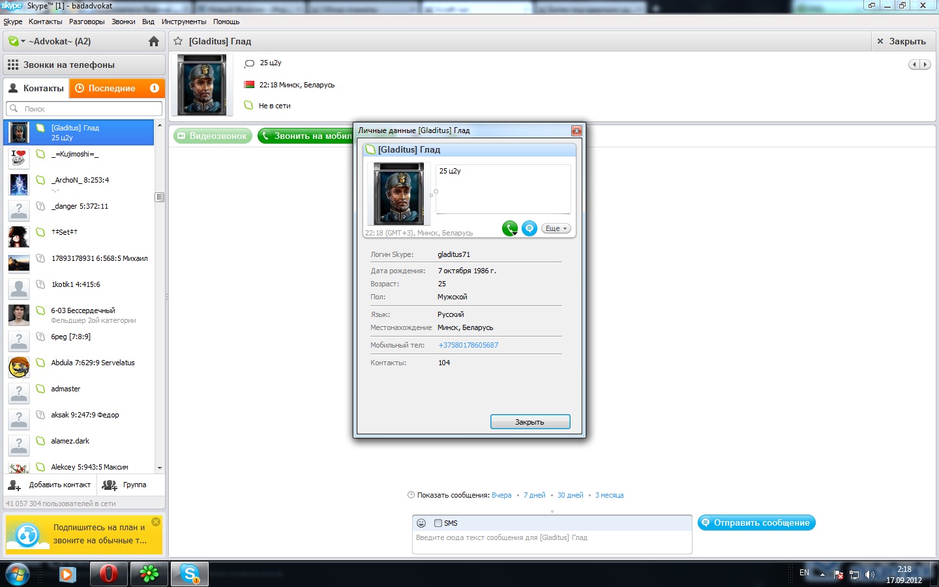Open the Вид menu
Screen dimensions: 939x587
tap(149, 22)
